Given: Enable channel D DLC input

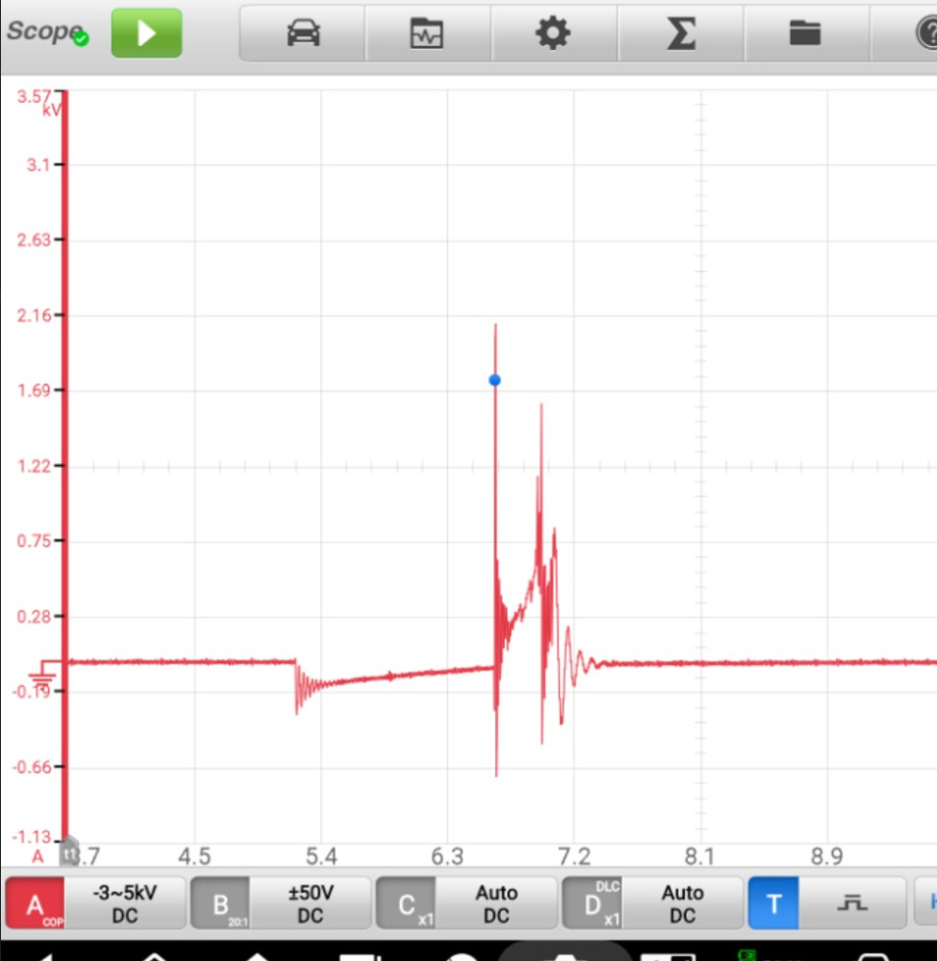Looking at the screenshot, I should pyautogui.click(x=592, y=903).
